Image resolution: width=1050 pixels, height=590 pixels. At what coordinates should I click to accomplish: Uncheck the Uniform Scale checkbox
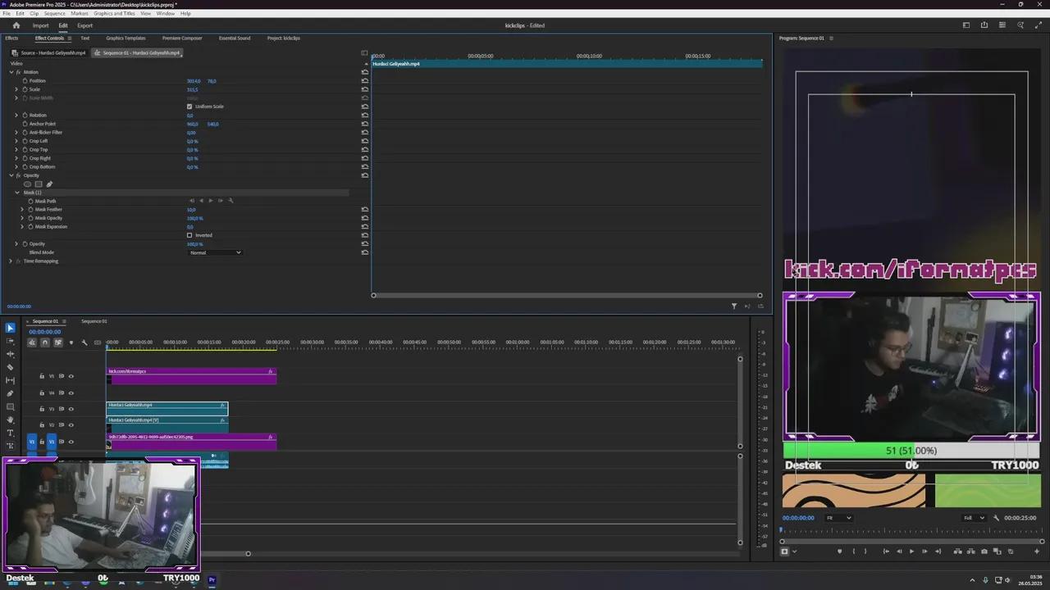click(x=189, y=107)
